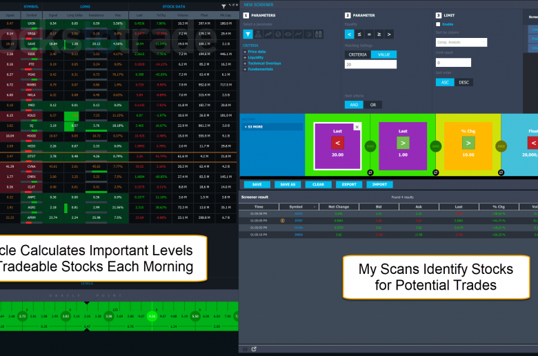Set sort order to DESC

pos(464,82)
